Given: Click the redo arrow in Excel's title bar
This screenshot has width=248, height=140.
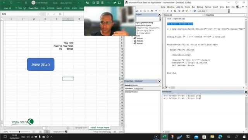Looking at the screenshot, I should pos(115,3).
